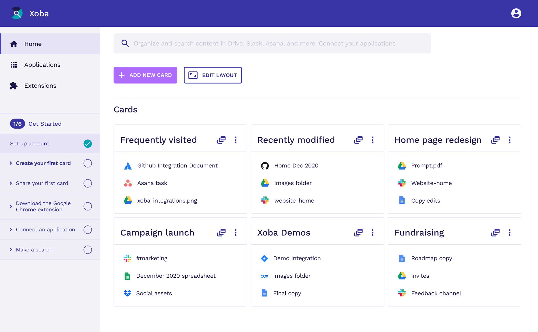Open multi-window icon on Xoba Demos card
The width and height of the screenshot is (538, 332).
tap(358, 232)
